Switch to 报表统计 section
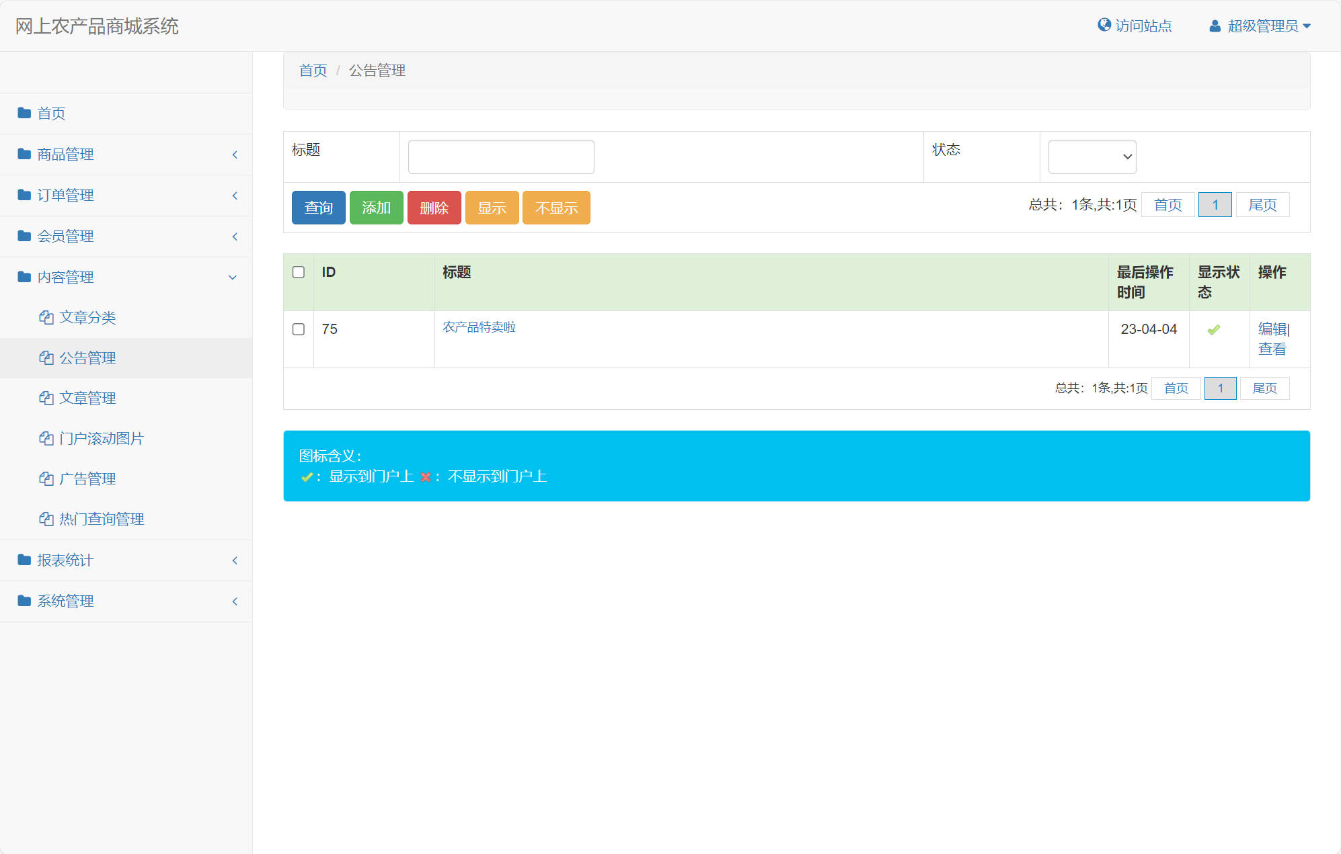The image size is (1341, 854). pos(65,560)
